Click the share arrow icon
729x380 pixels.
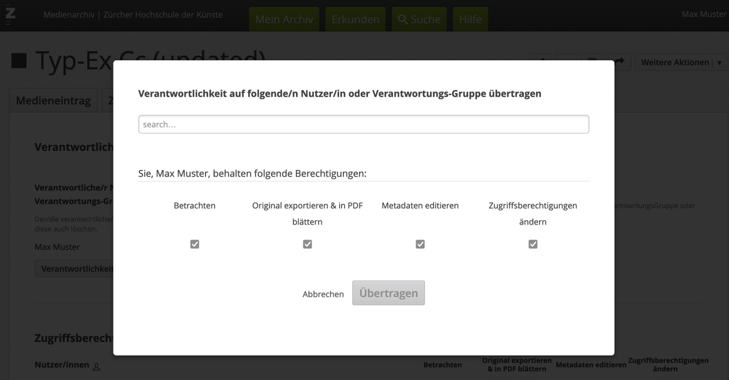tap(619, 61)
